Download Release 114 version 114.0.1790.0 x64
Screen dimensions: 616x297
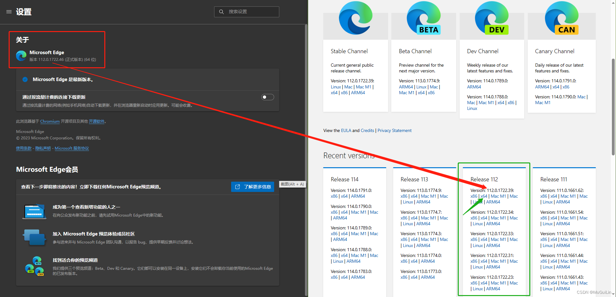pyautogui.click(x=344, y=212)
